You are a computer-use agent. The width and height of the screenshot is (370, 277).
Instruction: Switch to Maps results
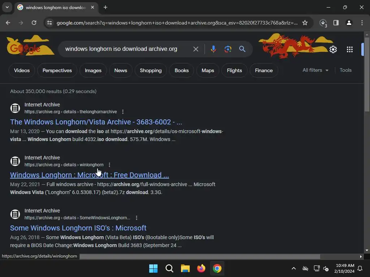click(x=208, y=70)
